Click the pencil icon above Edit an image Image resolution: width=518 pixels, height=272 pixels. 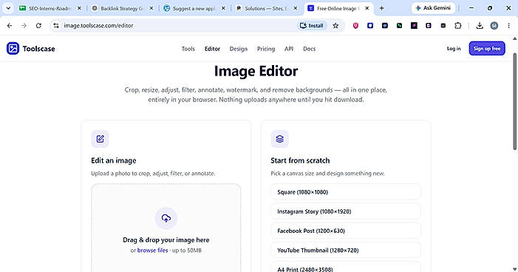point(100,139)
